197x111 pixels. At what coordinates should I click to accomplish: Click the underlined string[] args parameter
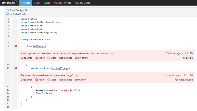click(x=60, y=68)
